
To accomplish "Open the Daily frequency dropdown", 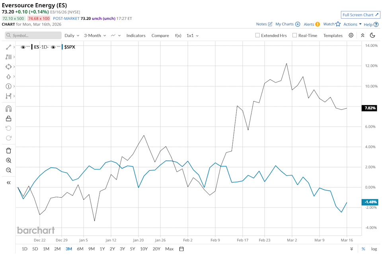I will (72, 35).
